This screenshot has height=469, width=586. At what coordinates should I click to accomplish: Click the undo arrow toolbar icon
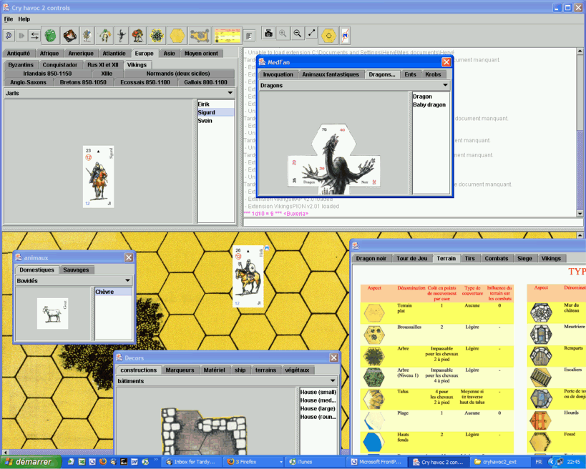(9, 36)
